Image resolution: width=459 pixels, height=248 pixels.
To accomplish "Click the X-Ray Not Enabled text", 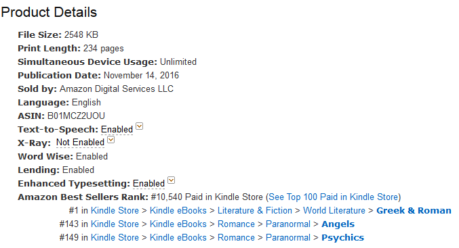I will 80,143.
